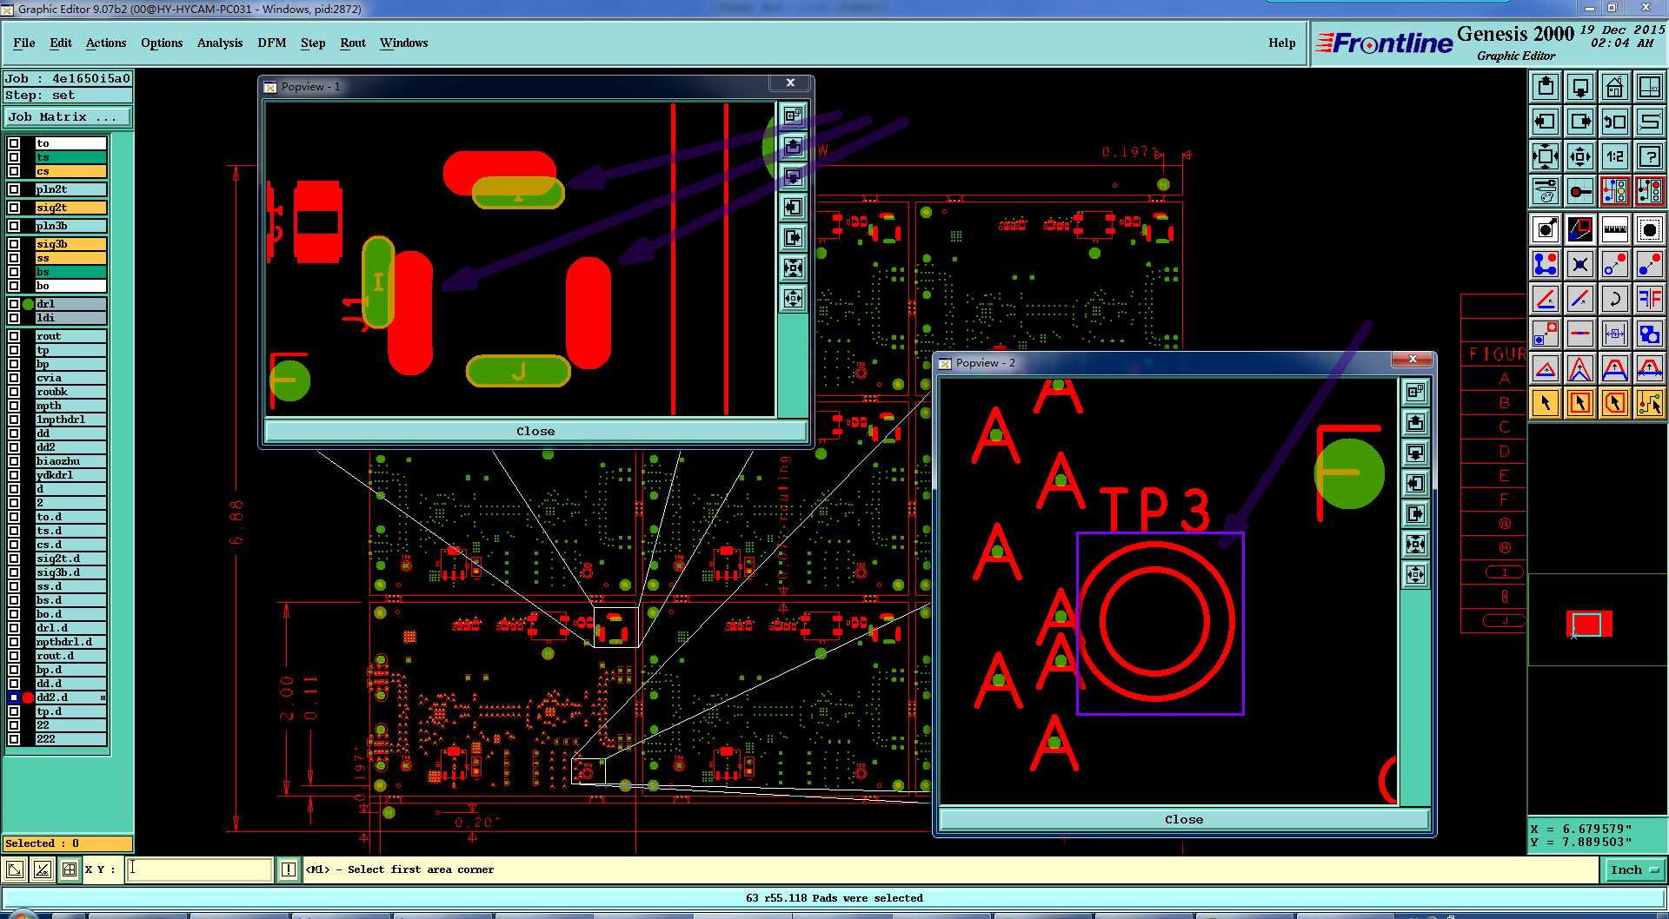Toggle the checkbox for layer sig2t
The width and height of the screenshot is (1669, 919).
14,208
